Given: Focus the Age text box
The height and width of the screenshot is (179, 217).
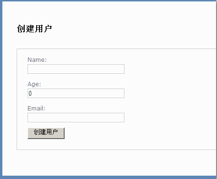Looking at the screenshot, I should pyautogui.click(x=76, y=93).
